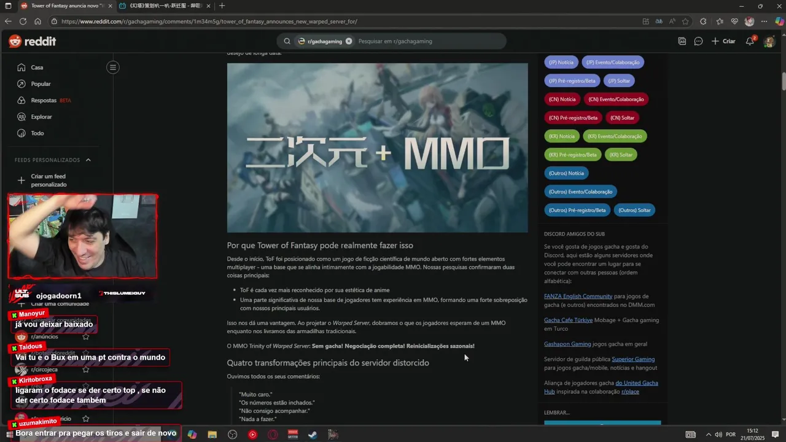This screenshot has height=442, width=786.
Task: Favorite r/circojeca with its star
Action: pyautogui.click(x=86, y=369)
